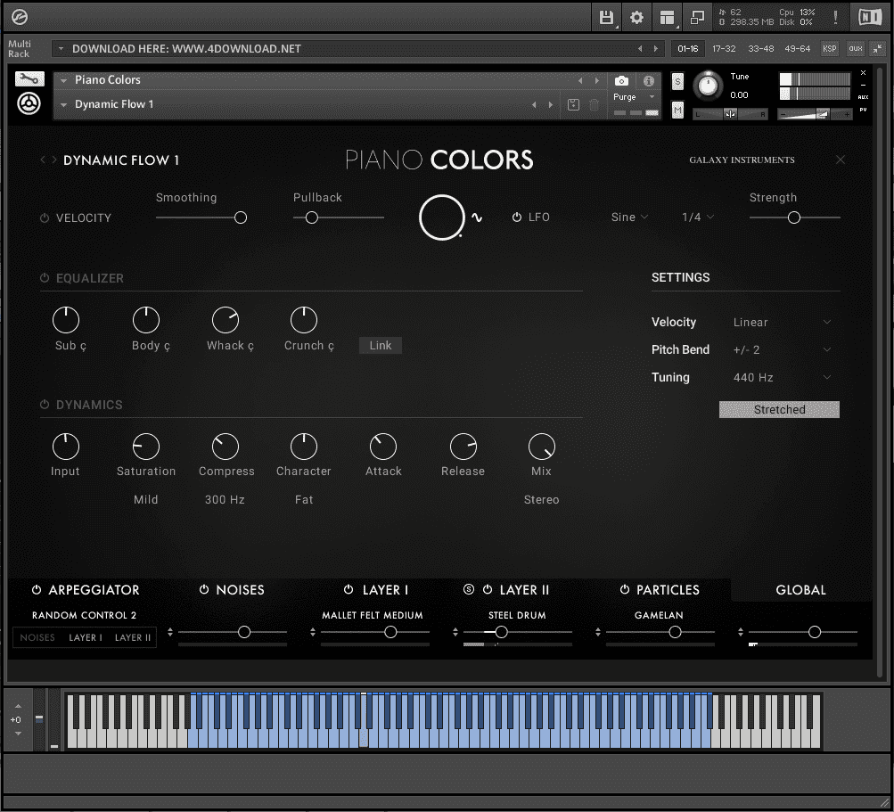Select previous preset chevron beside Dynamic Flow 1
This screenshot has height=812, width=894.
(x=43, y=160)
